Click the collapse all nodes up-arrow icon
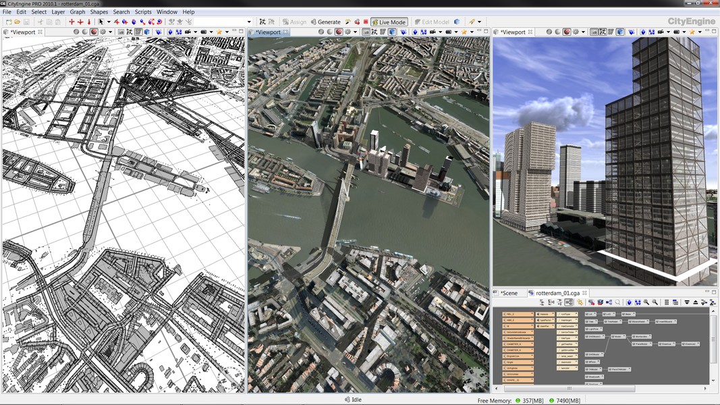This screenshot has width=720, height=405. [696, 302]
